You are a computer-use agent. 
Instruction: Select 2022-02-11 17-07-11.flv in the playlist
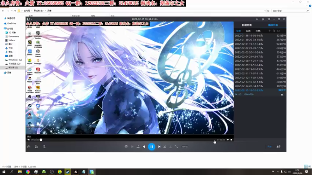point(260,73)
